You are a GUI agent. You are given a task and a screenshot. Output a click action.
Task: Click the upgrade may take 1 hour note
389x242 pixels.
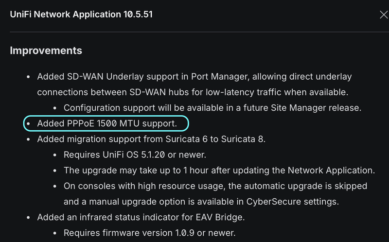(219, 171)
